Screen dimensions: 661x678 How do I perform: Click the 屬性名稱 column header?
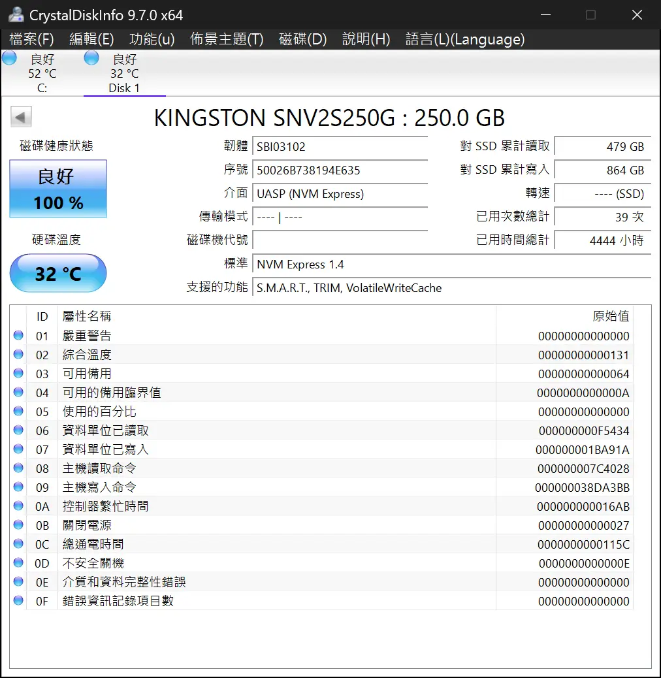277,317
